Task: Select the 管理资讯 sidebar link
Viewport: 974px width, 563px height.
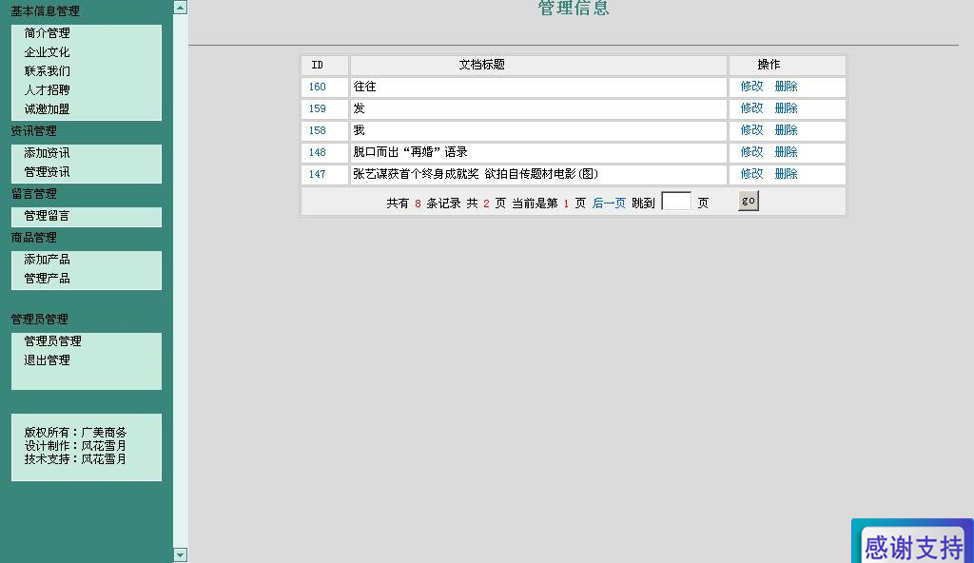Action: coord(48,171)
